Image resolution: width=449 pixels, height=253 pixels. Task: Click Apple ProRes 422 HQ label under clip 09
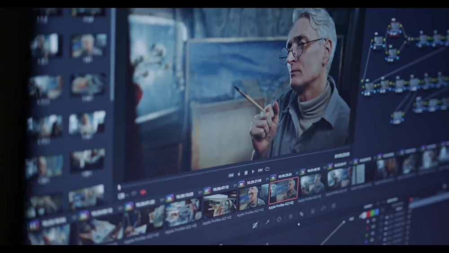(281, 205)
